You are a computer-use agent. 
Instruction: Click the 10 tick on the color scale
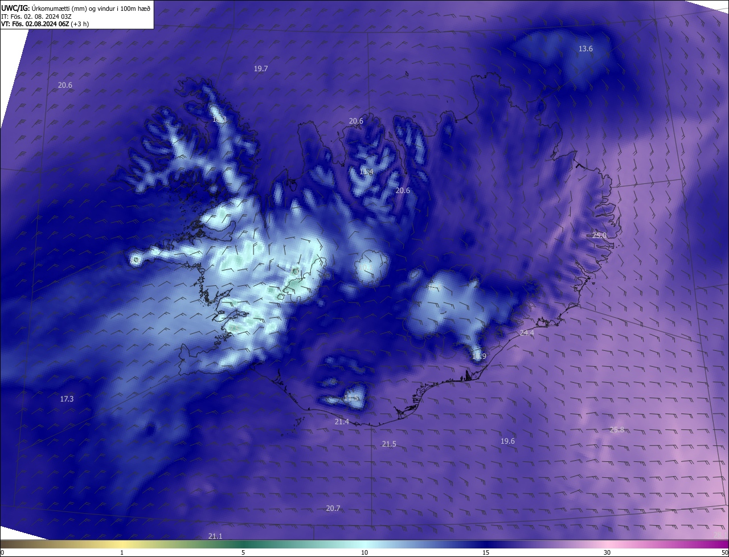click(x=364, y=552)
